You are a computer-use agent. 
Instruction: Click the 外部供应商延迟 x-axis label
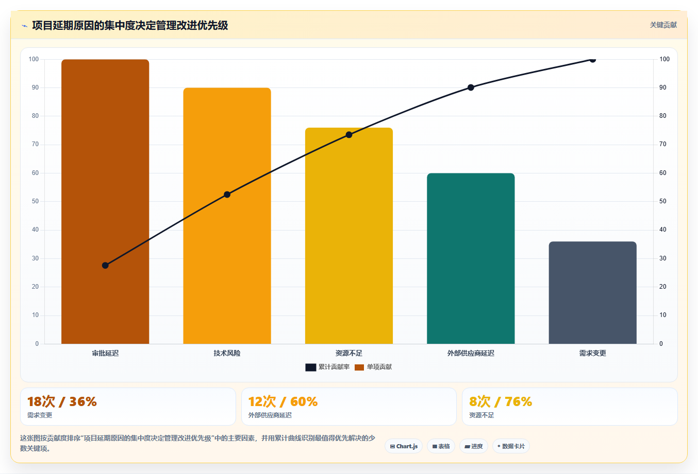click(x=471, y=353)
